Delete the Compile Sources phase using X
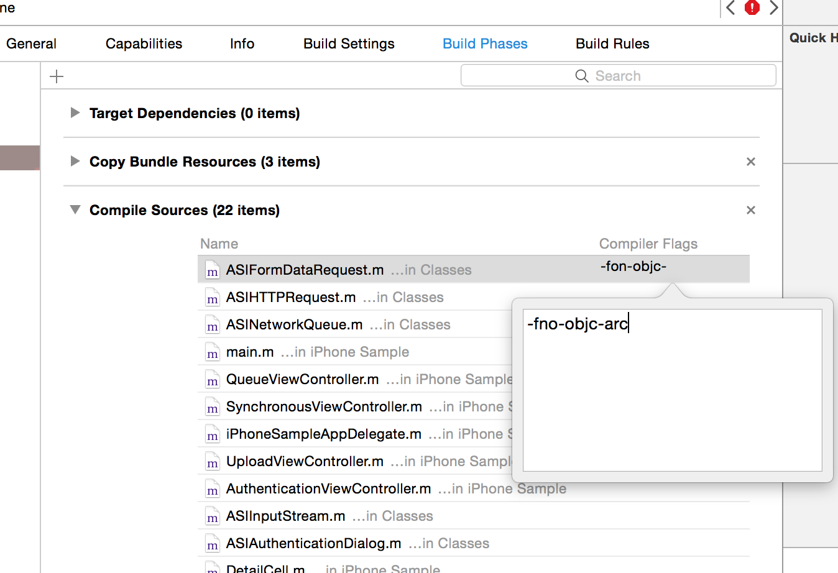 (751, 210)
